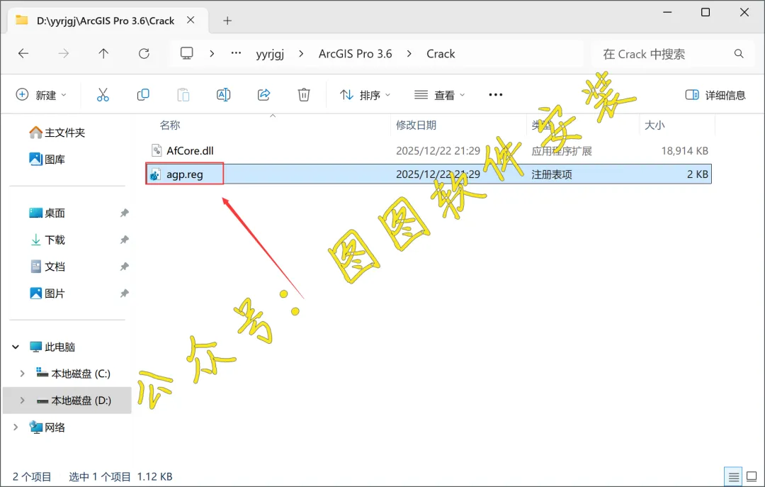Click the 2 KB size cell
This screenshot has width=765, height=487.
(x=698, y=174)
